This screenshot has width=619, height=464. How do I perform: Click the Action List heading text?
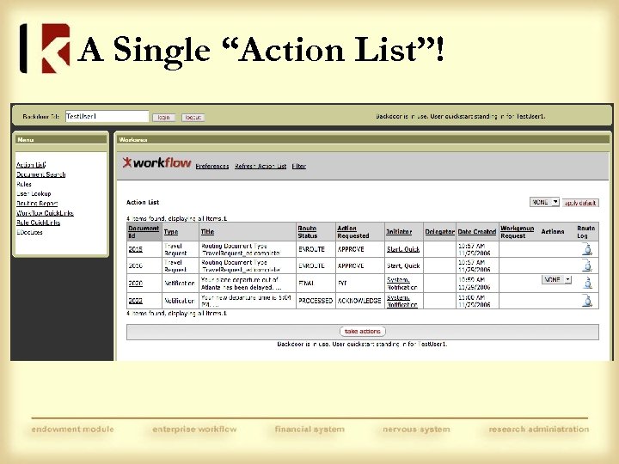(143, 202)
